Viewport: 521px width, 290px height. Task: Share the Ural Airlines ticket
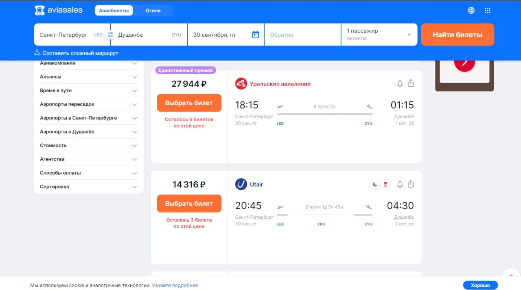(411, 83)
